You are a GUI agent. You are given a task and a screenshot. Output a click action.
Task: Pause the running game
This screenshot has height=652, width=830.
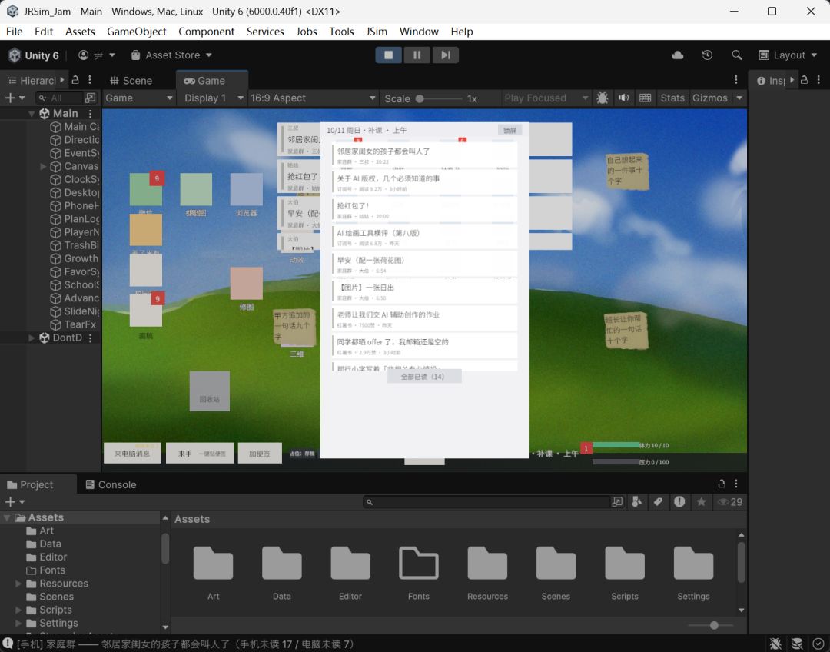click(x=417, y=55)
